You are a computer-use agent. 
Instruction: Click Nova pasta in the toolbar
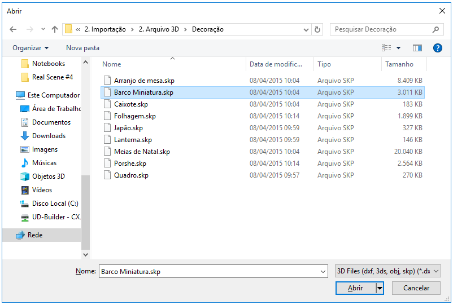click(82, 48)
